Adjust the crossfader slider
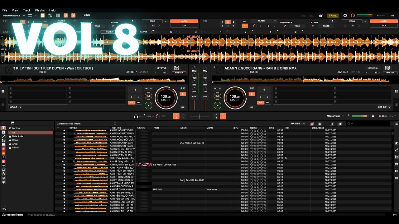399x224 pixels. (199, 116)
